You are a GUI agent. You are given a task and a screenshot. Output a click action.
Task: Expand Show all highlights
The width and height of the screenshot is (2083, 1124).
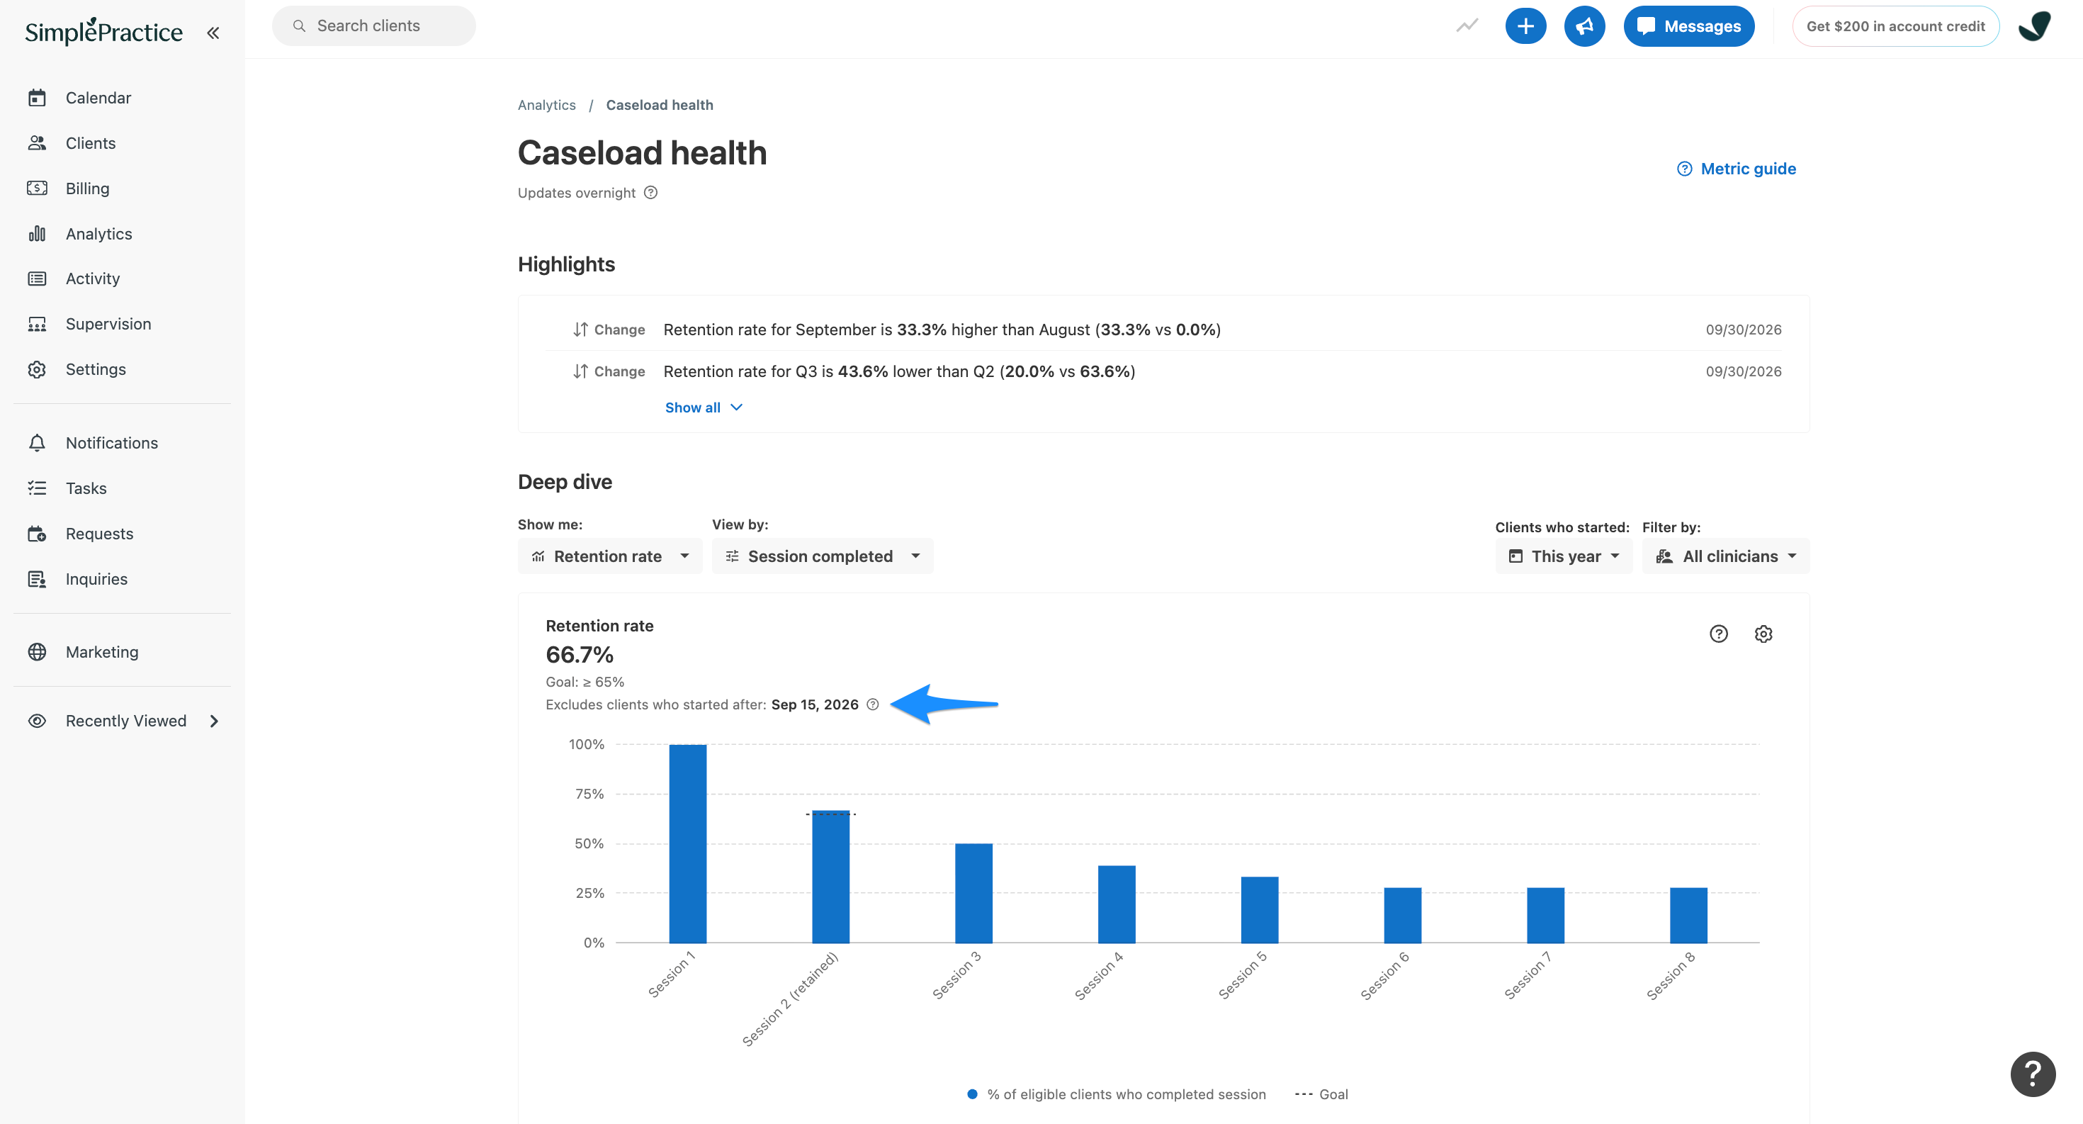tap(704, 408)
